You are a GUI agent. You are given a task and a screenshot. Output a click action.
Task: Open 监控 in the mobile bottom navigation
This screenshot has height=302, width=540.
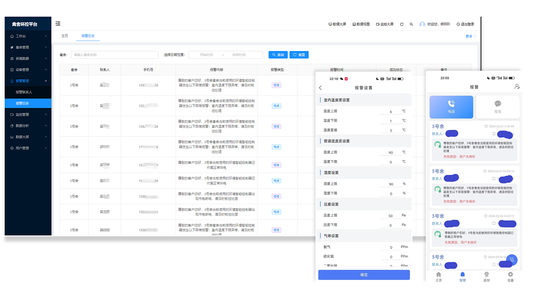[487, 277]
